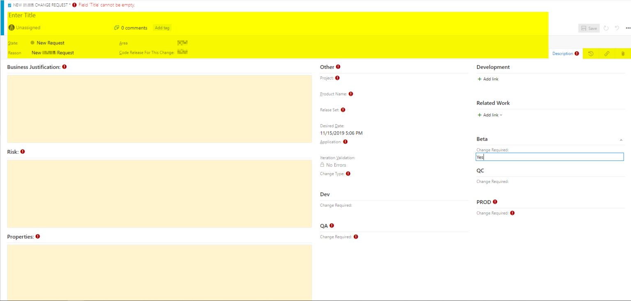Click Beta Change Required field containing Yes

(550, 157)
